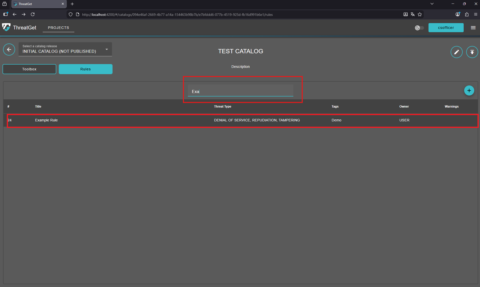Open the hamburger menu in ThreatGet header
The width and height of the screenshot is (480, 287).
click(x=473, y=28)
